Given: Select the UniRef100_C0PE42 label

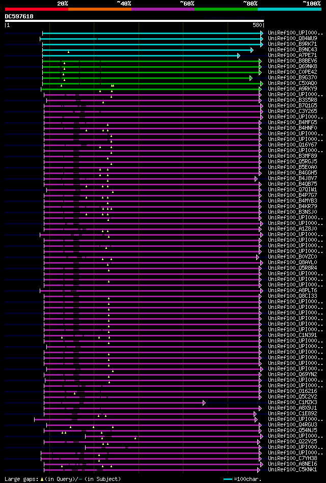Looking at the screenshot, I should [292, 72].
